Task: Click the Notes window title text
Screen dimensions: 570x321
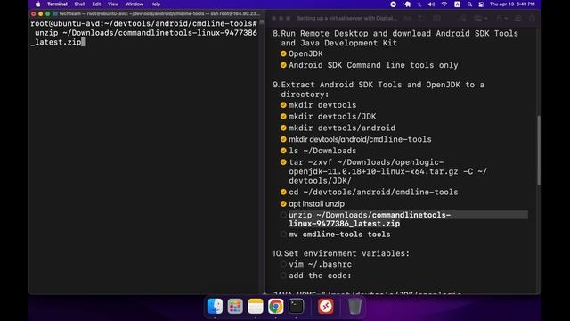Action: click(x=346, y=18)
